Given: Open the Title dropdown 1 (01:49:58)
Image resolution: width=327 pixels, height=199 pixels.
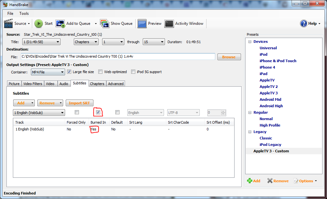Looking at the screenshot, I should [x=41, y=42].
